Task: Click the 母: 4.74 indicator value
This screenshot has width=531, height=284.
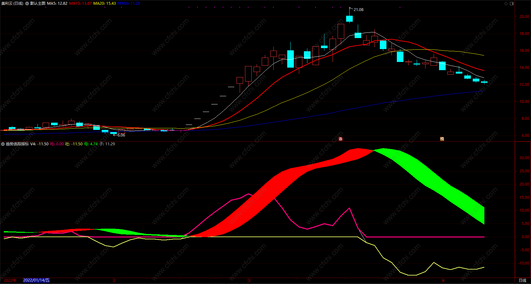Action: [91, 144]
